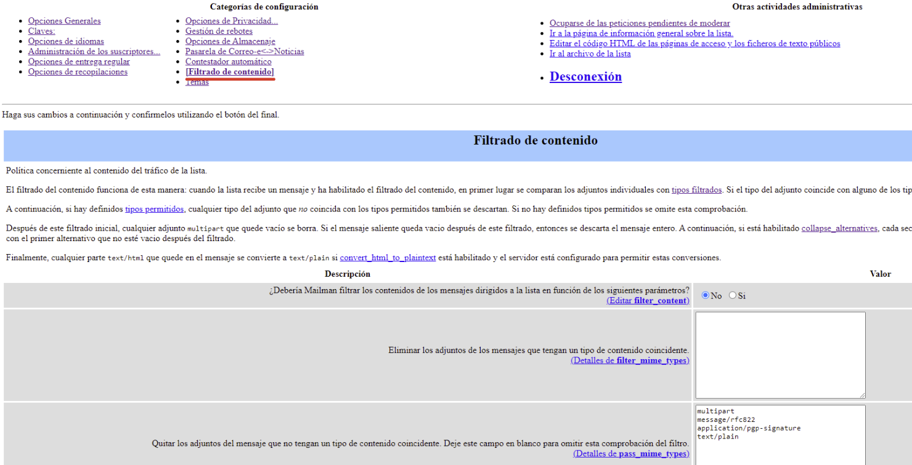Click the multipart entry in pass_mime_types

tap(716, 411)
